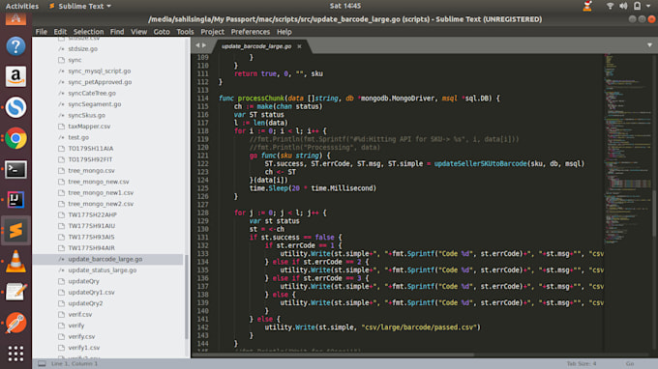Open test.go in the sidebar
The width and height of the screenshot is (658, 369).
click(x=78, y=137)
